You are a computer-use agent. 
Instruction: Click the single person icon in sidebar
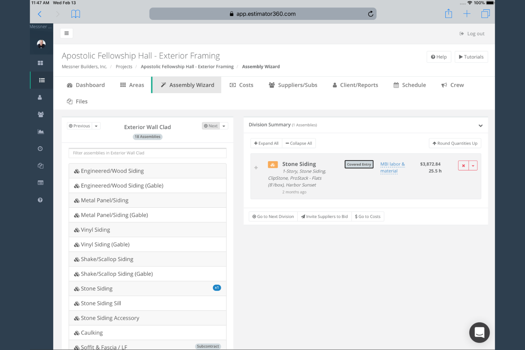pyautogui.click(x=41, y=97)
